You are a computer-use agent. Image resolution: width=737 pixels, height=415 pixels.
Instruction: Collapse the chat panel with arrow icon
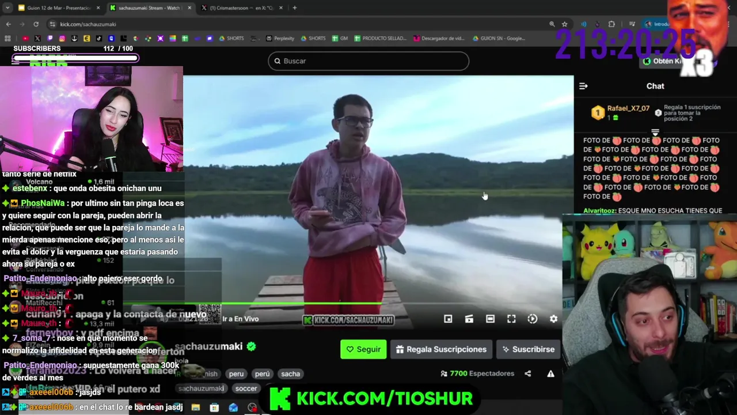[x=583, y=86]
